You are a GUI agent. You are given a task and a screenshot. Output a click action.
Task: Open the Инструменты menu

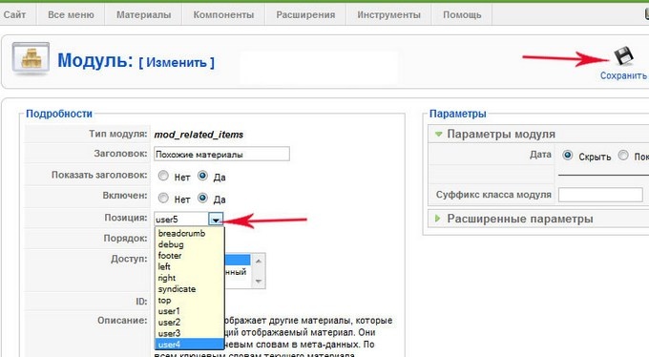[388, 14]
